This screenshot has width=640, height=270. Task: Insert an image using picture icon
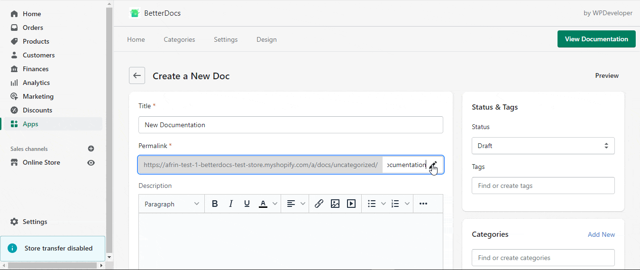(x=335, y=204)
